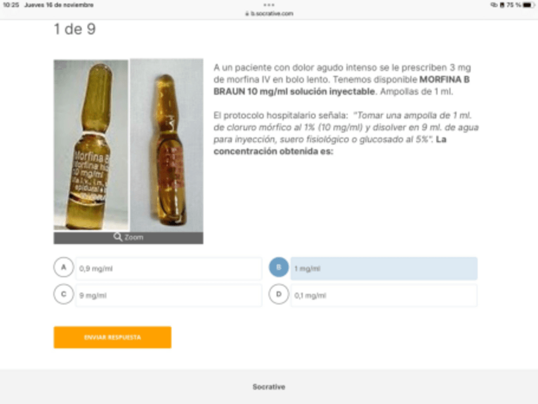Screen dimensions: 538x404
Task: Tap the clock time in status bar
Action: click(11, 5)
